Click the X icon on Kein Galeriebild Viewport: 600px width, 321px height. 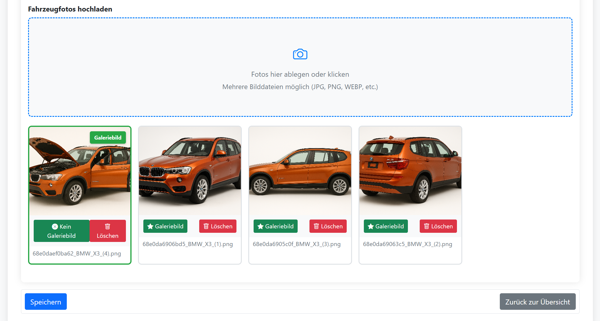55,227
